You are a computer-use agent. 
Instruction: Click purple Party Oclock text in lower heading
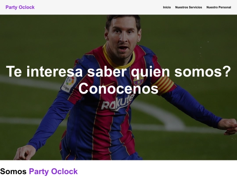click(53, 171)
